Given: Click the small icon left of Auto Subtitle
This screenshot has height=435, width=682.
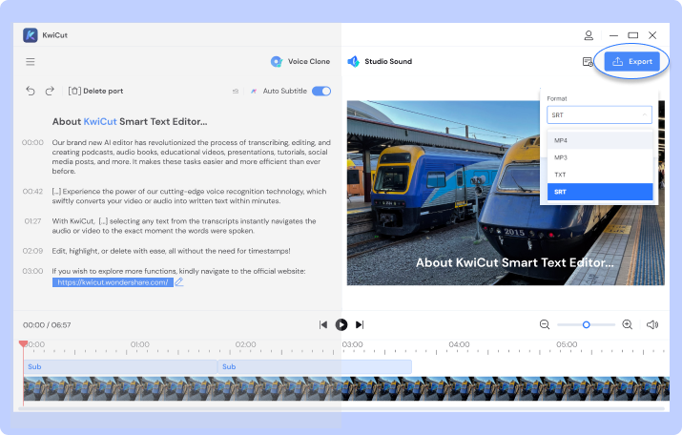Looking at the screenshot, I should pos(236,91).
